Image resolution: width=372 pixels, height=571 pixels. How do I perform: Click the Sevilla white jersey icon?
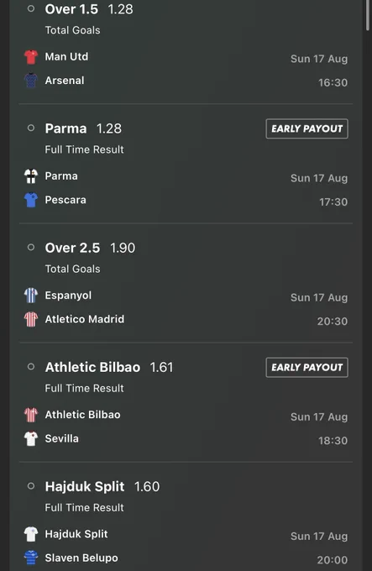tap(31, 438)
